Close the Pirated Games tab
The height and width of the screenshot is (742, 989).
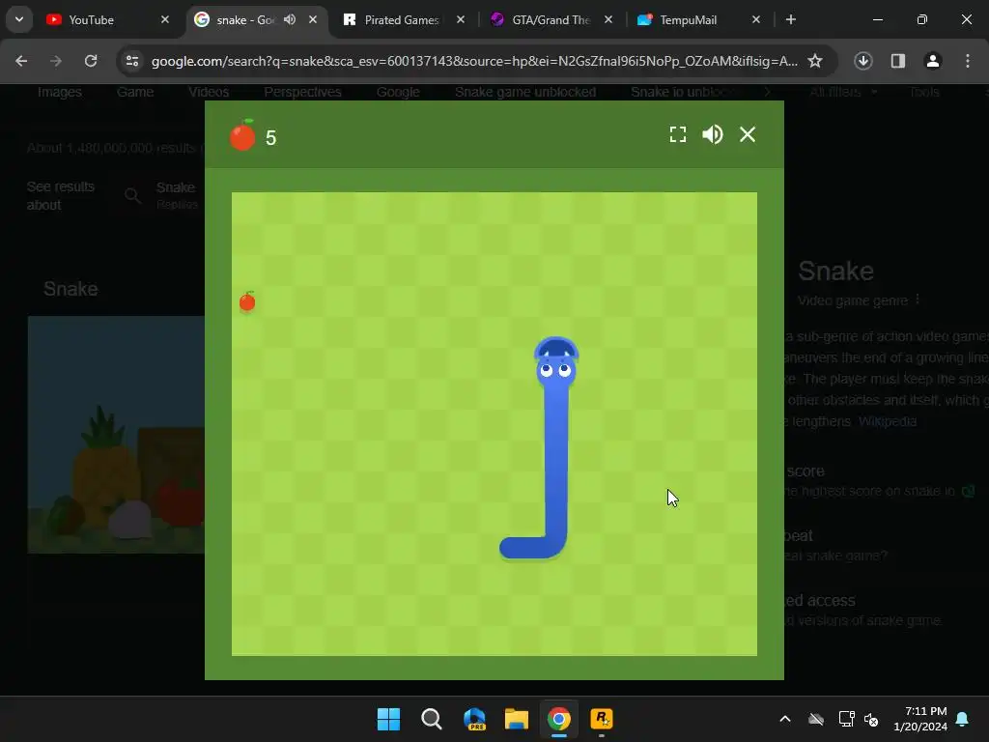tap(461, 19)
